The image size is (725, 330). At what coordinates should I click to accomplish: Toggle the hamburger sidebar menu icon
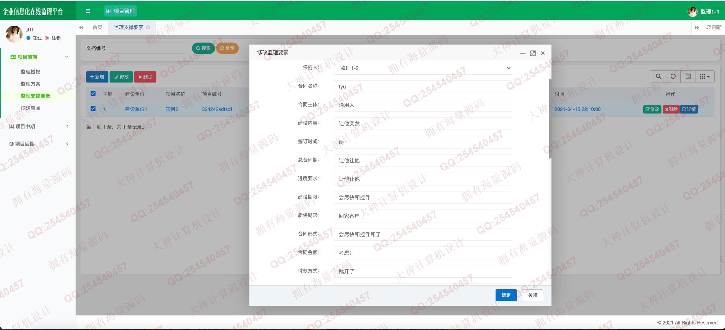[88, 11]
